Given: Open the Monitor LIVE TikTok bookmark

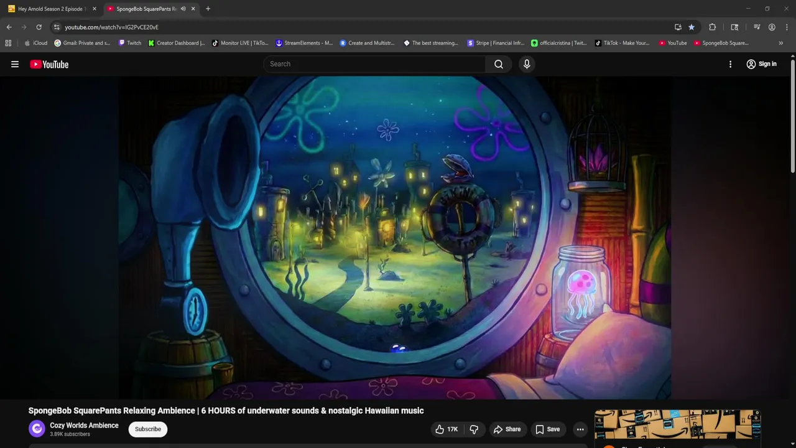Looking at the screenshot, I should (240, 43).
